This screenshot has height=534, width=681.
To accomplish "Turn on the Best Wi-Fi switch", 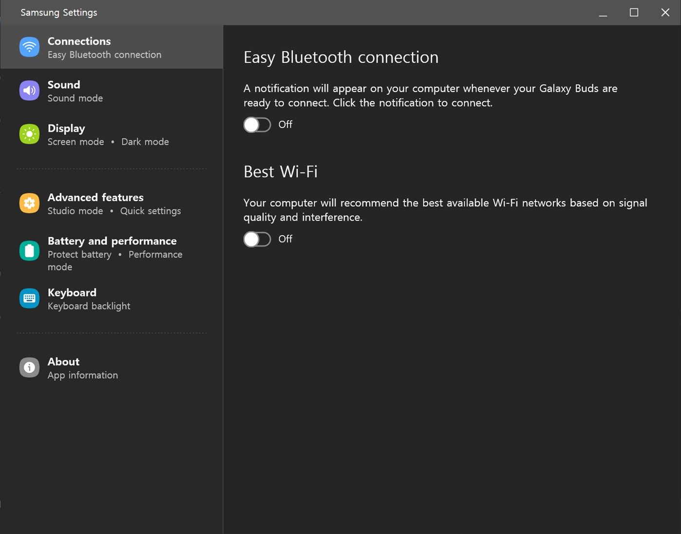I will (257, 239).
